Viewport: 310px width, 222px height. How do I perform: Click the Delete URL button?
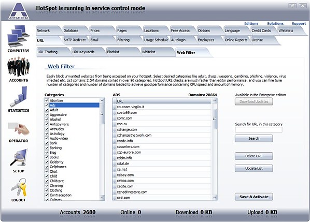click(x=254, y=156)
